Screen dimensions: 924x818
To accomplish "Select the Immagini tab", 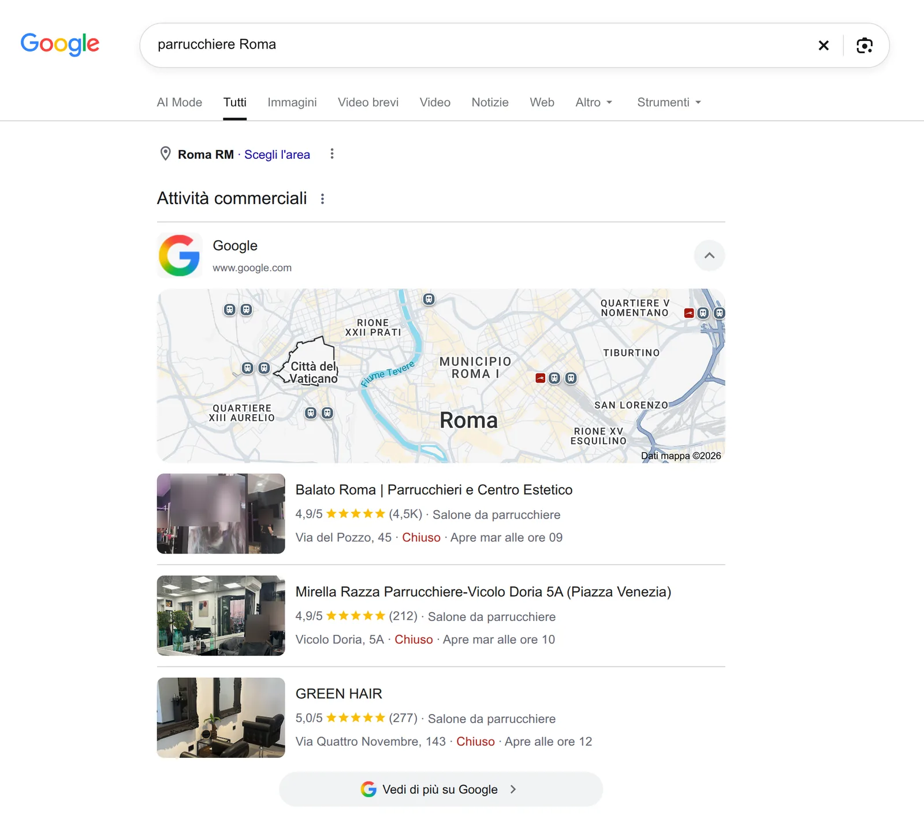I will [x=292, y=102].
